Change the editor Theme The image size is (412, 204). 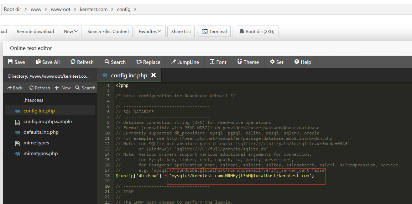(248, 62)
